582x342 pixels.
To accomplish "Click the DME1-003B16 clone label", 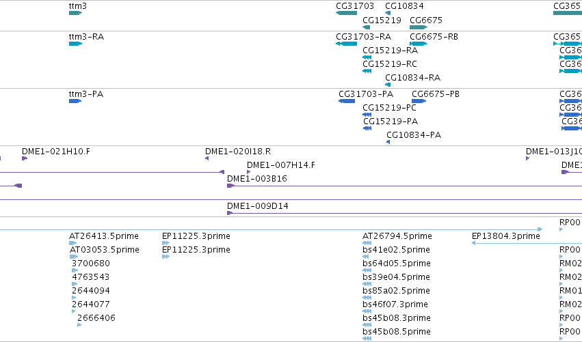I will click(257, 179).
